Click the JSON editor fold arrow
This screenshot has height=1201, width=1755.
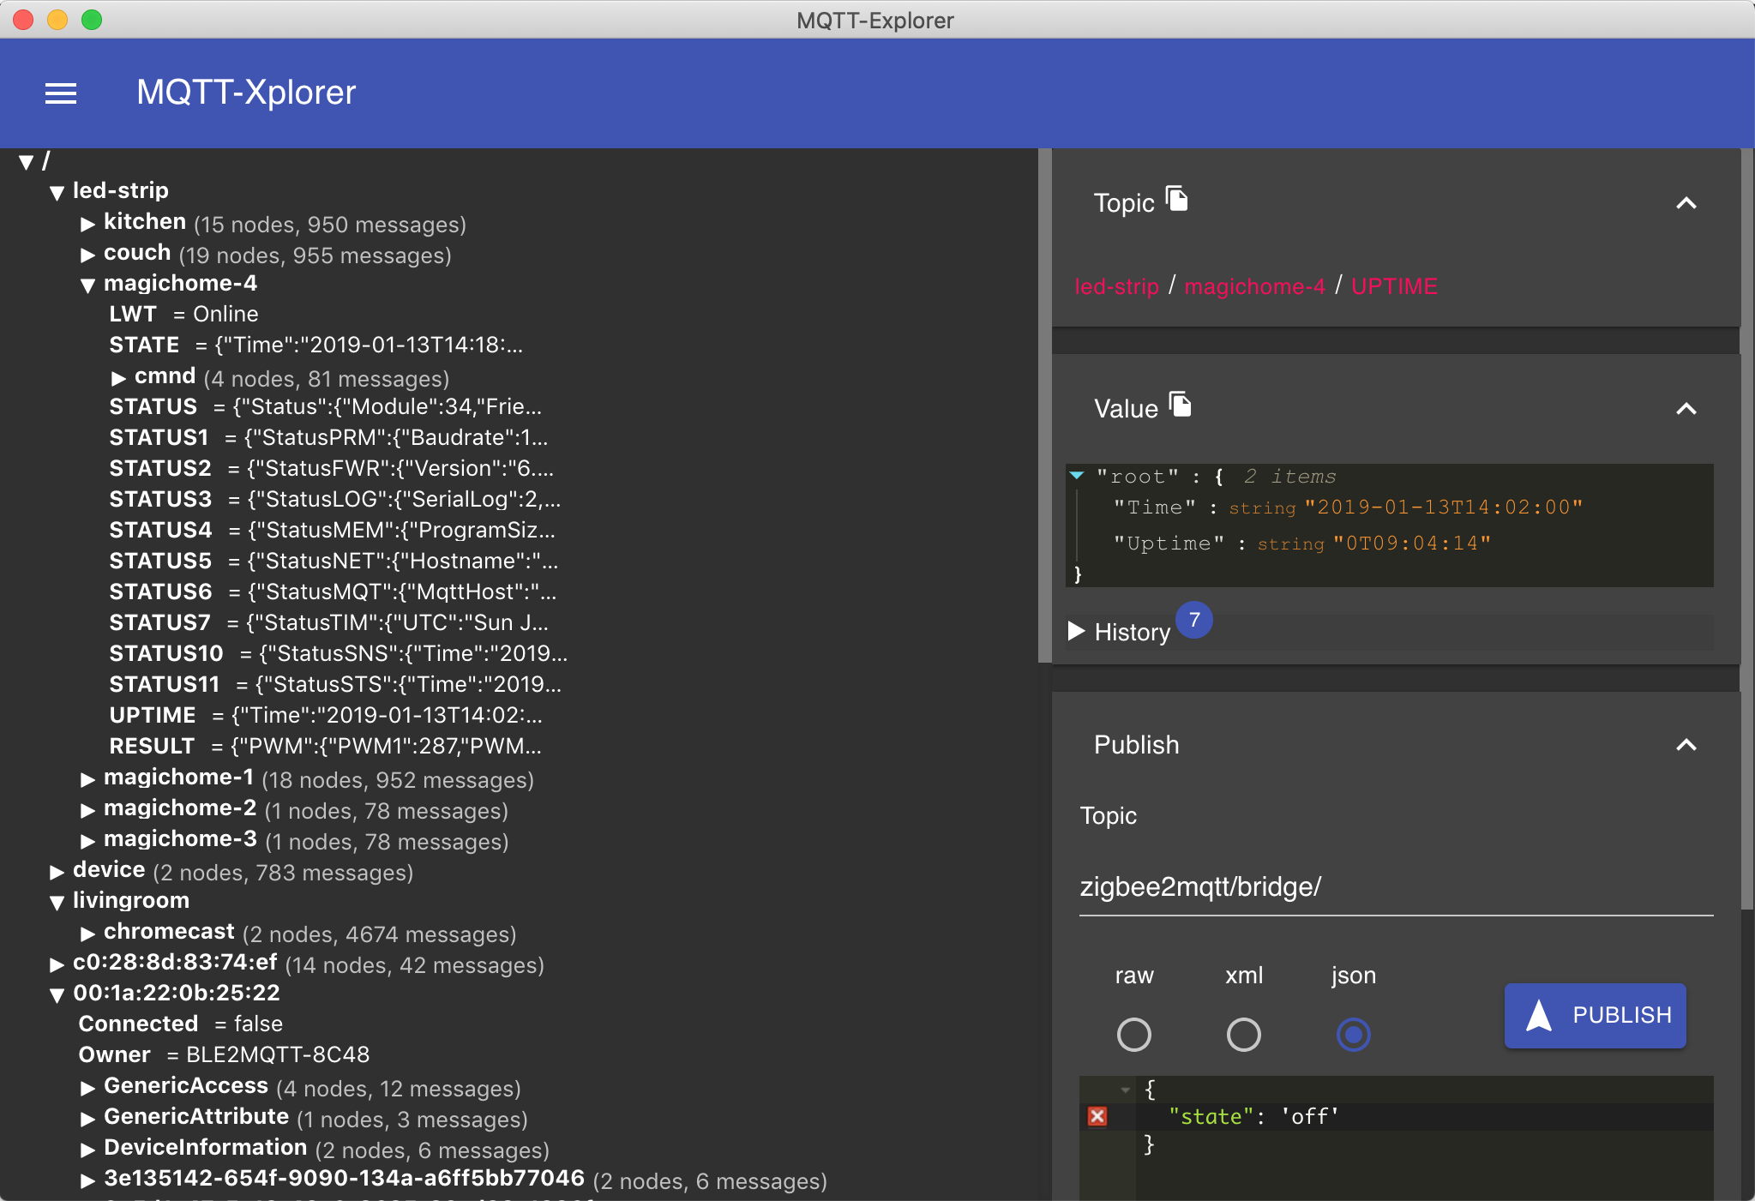tap(1125, 1090)
